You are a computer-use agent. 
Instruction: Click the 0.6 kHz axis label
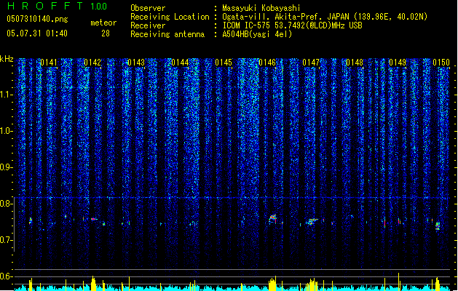(6, 276)
